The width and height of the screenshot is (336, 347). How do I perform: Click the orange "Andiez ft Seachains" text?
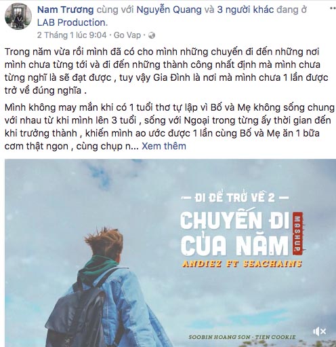click(x=242, y=263)
